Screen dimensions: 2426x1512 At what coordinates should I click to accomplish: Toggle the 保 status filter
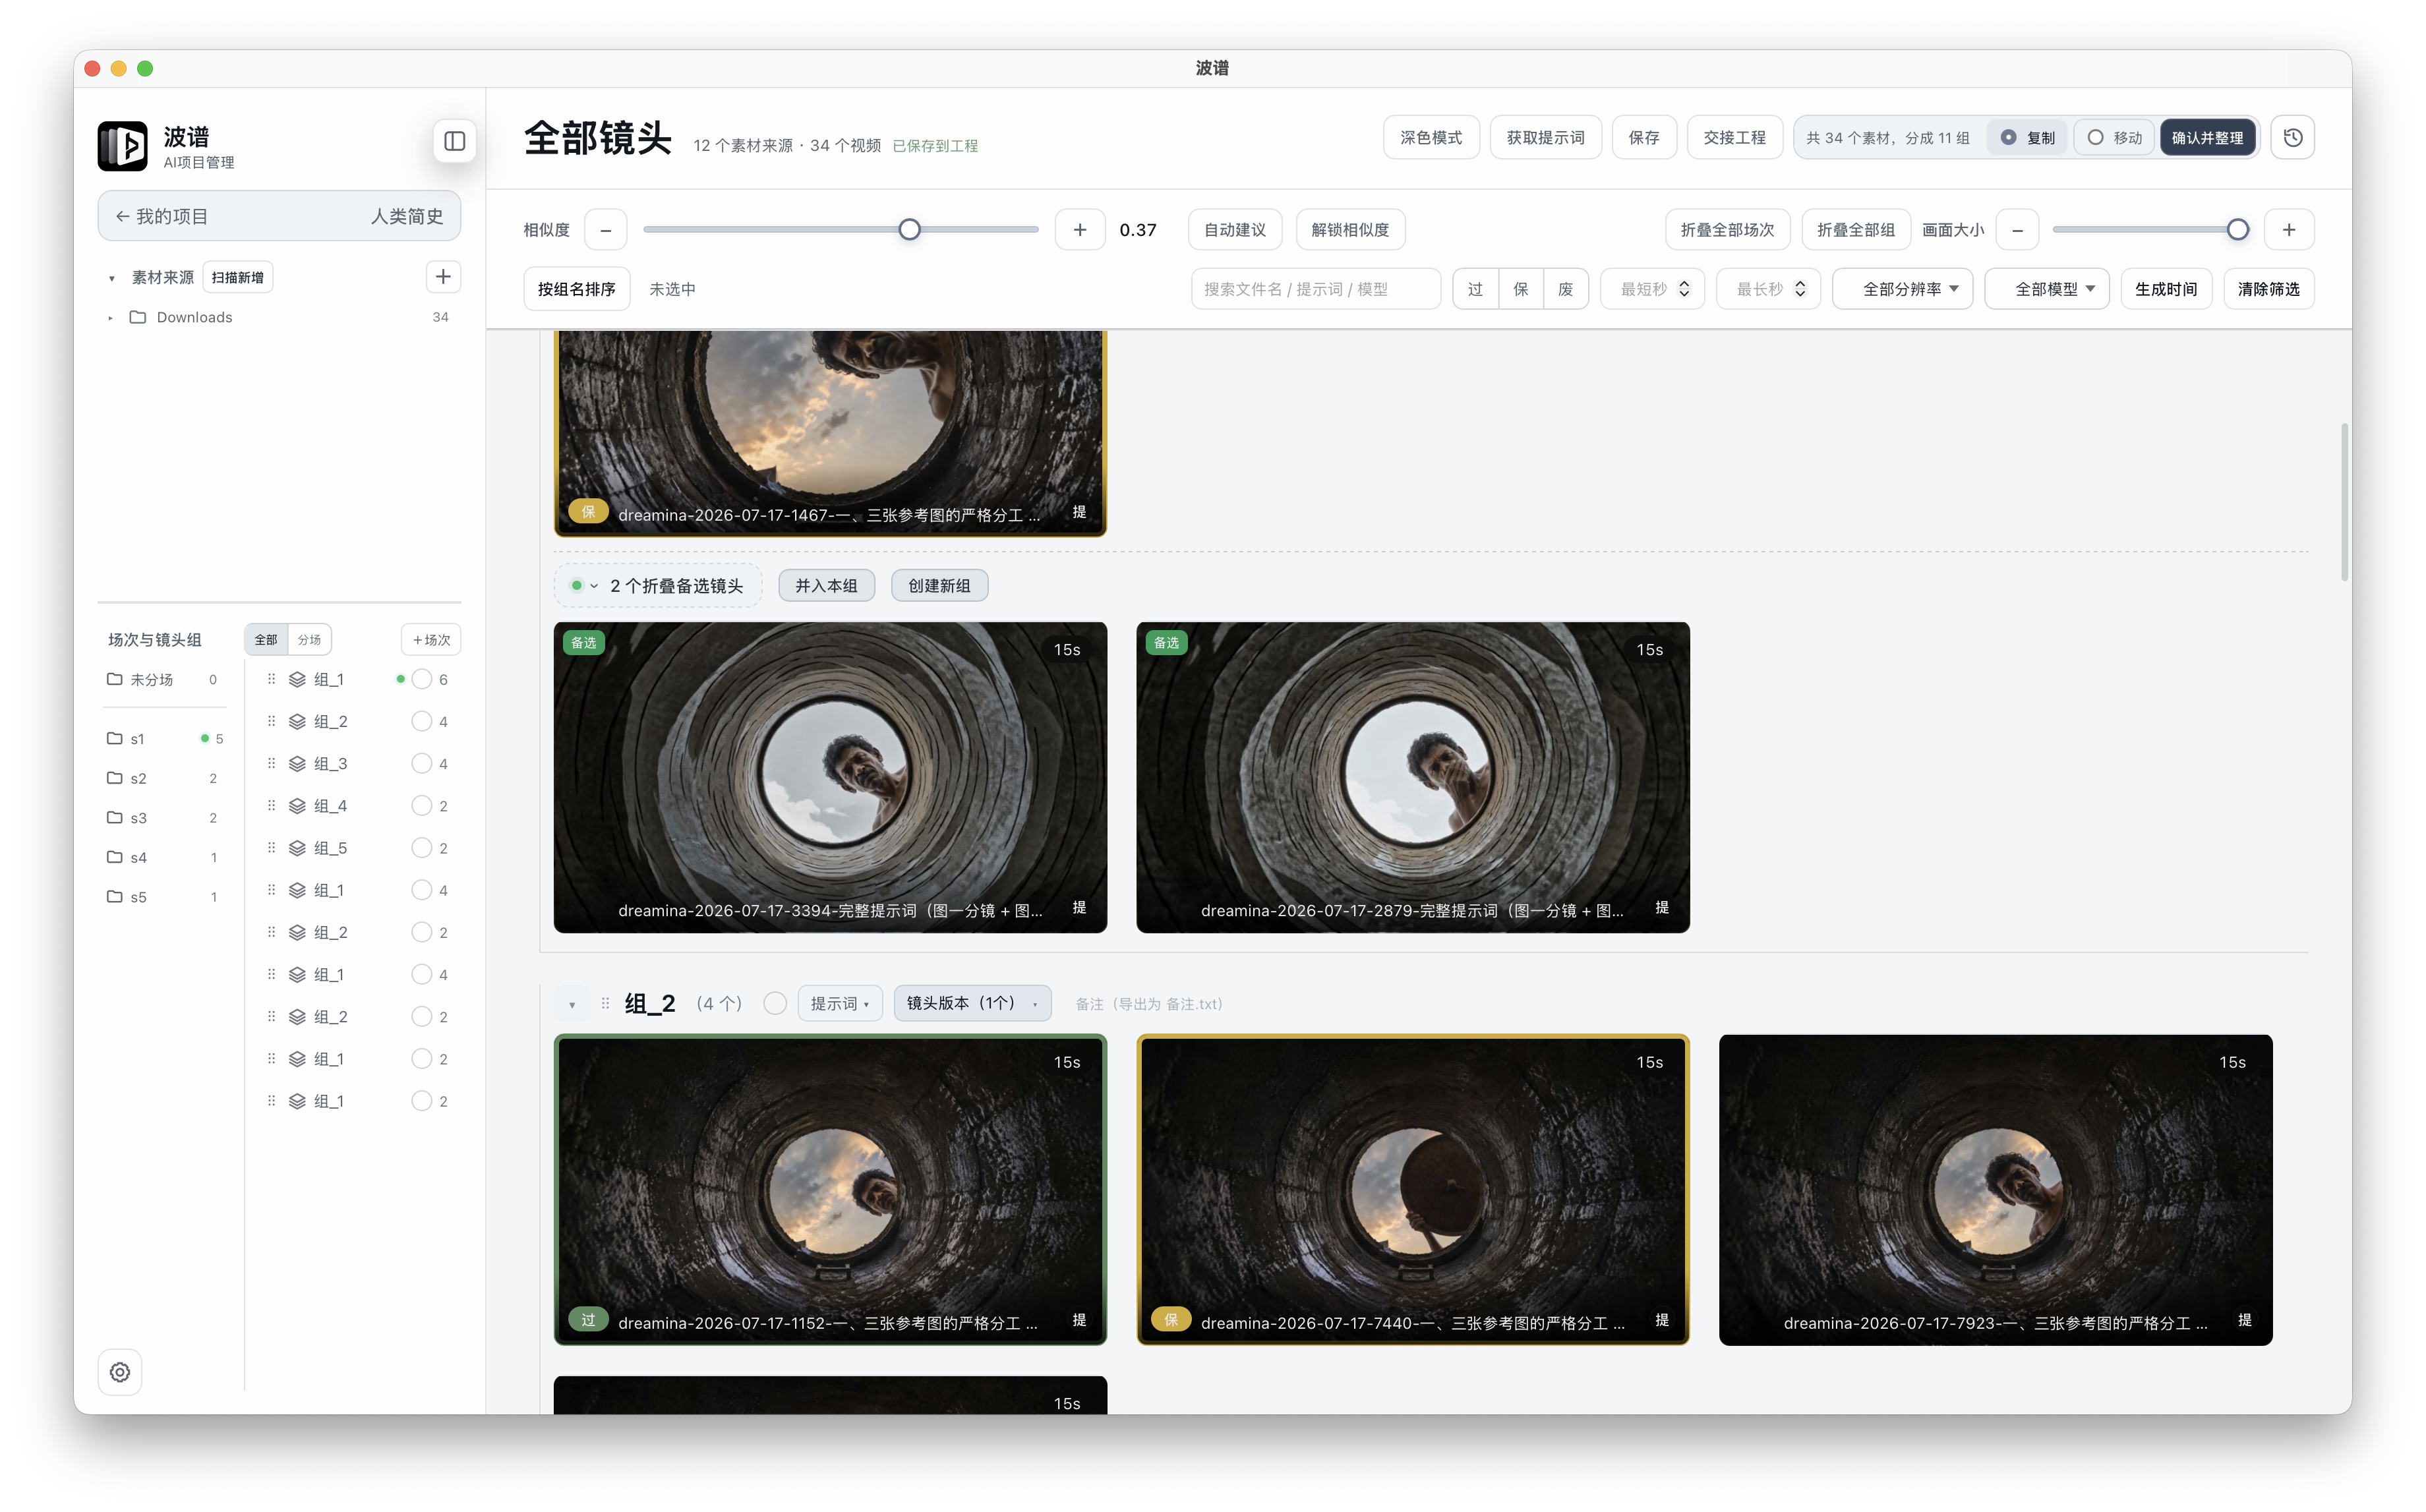[1521, 289]
